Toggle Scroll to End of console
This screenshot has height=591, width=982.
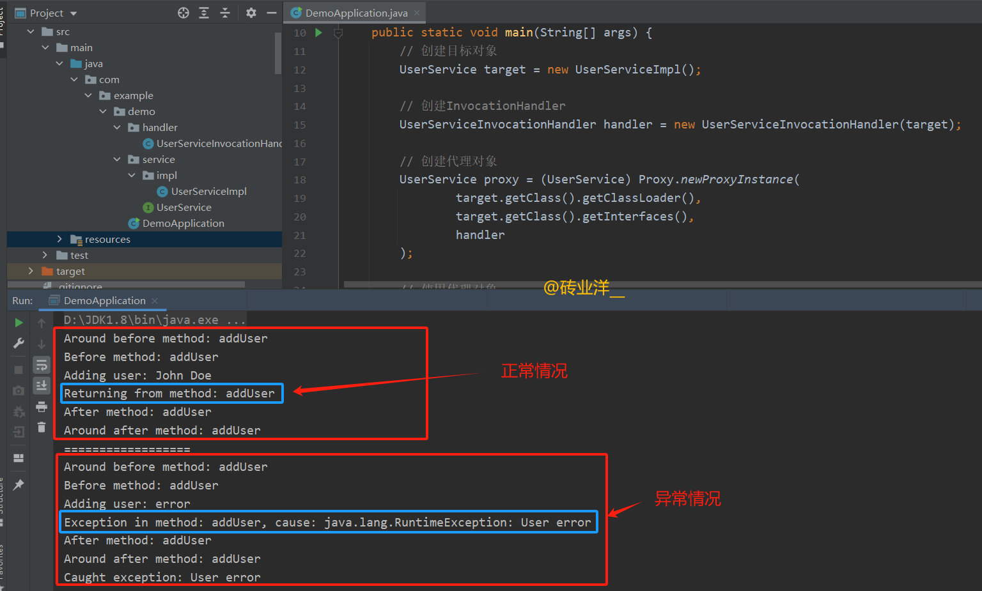[42, 385]
